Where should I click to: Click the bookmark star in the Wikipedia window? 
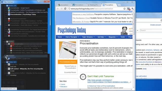point(161,20)
